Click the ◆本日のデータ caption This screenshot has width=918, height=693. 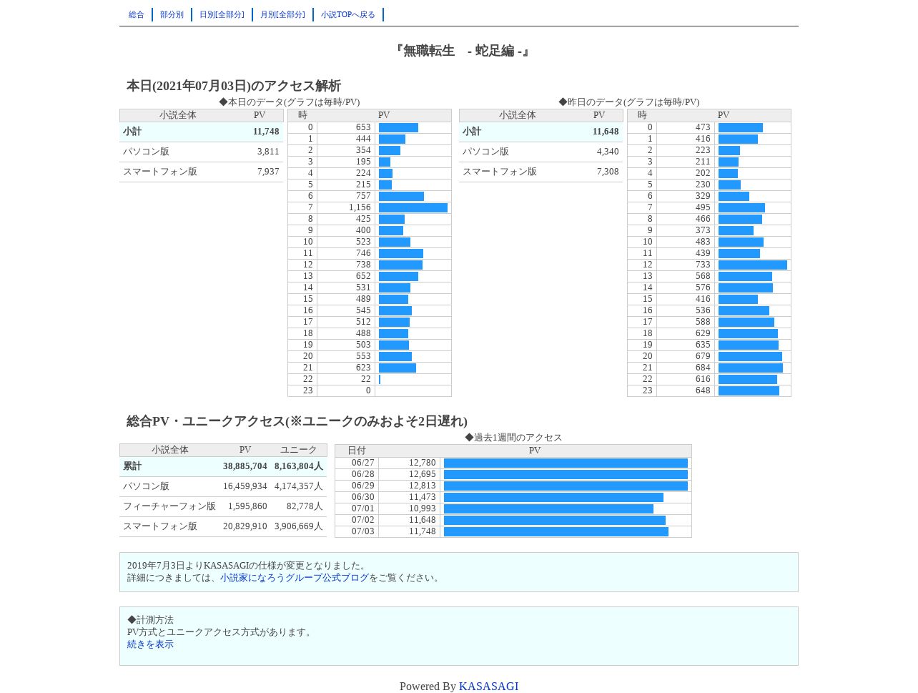tap(290, 102)
